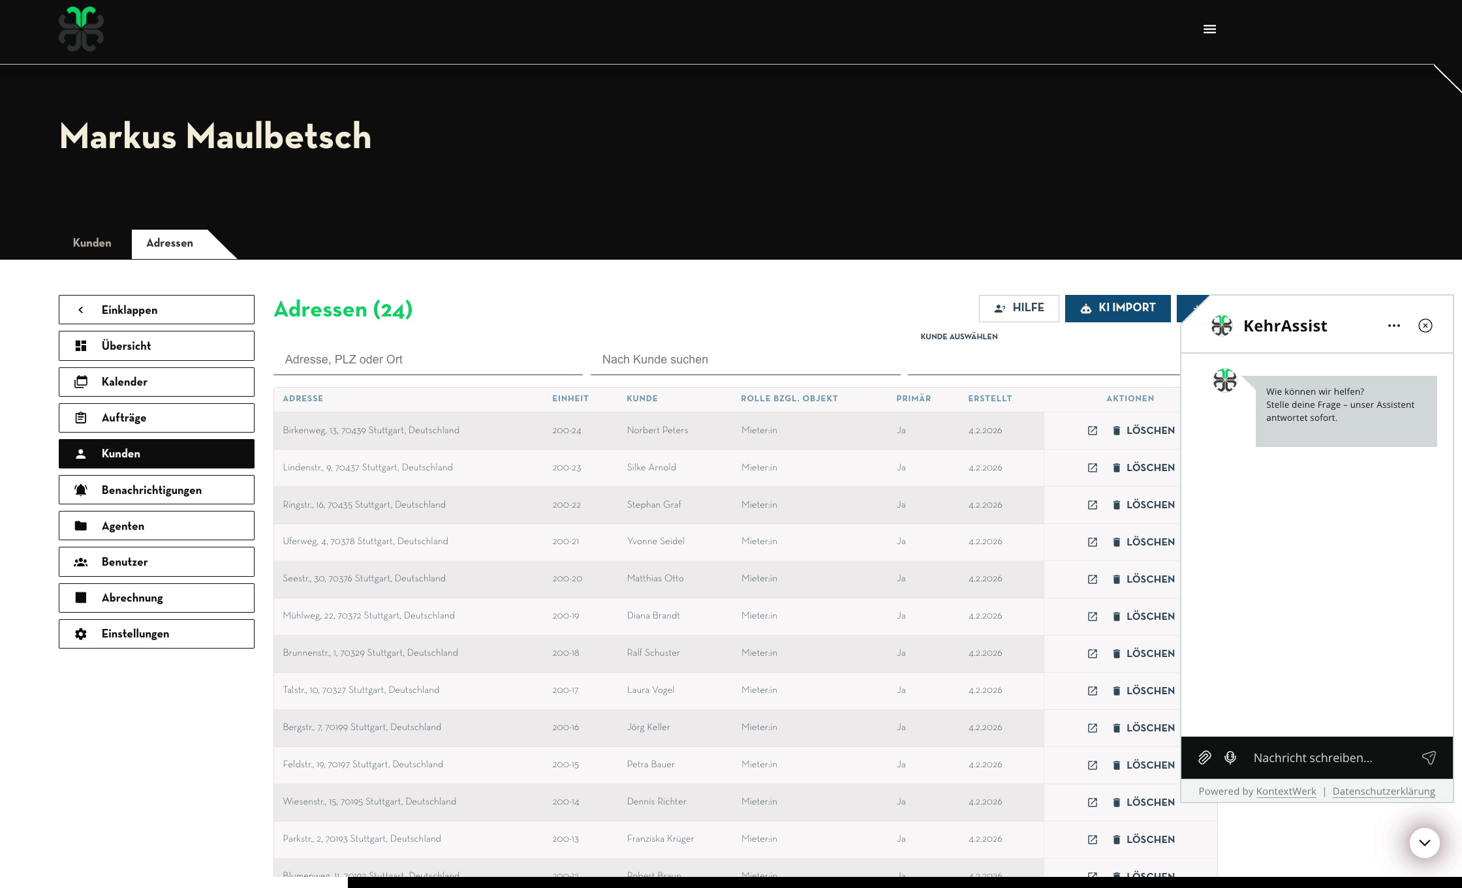
Task: Go to Einstellungen in sidebar
Action: coord(157,634)
